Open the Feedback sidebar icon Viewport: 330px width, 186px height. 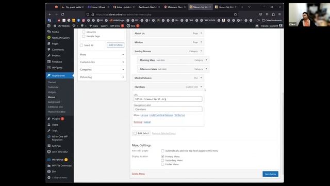coord(49,61)
